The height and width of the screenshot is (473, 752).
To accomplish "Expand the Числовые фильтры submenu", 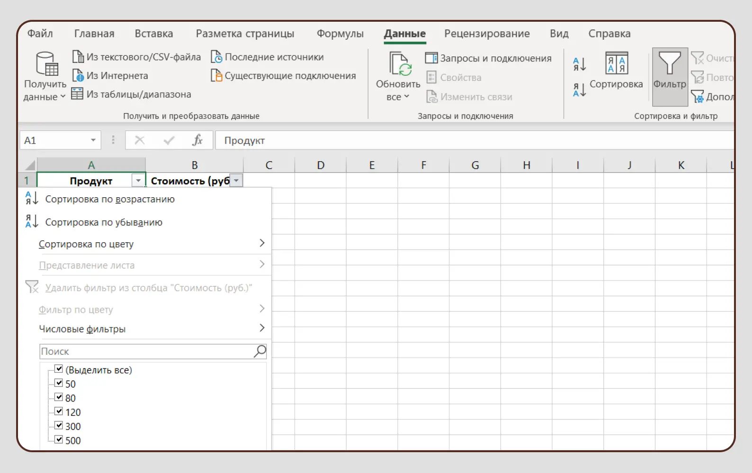I will click(262, 328).
